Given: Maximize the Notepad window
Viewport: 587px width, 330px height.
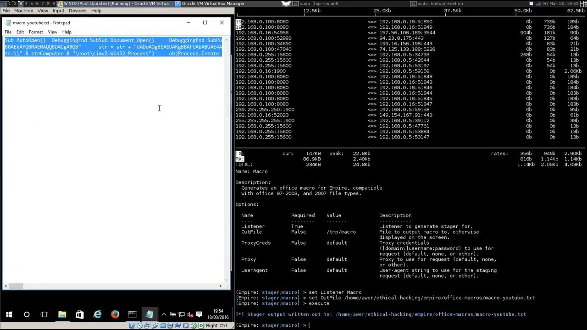Looking at the screenshot, I should point(205,22).
